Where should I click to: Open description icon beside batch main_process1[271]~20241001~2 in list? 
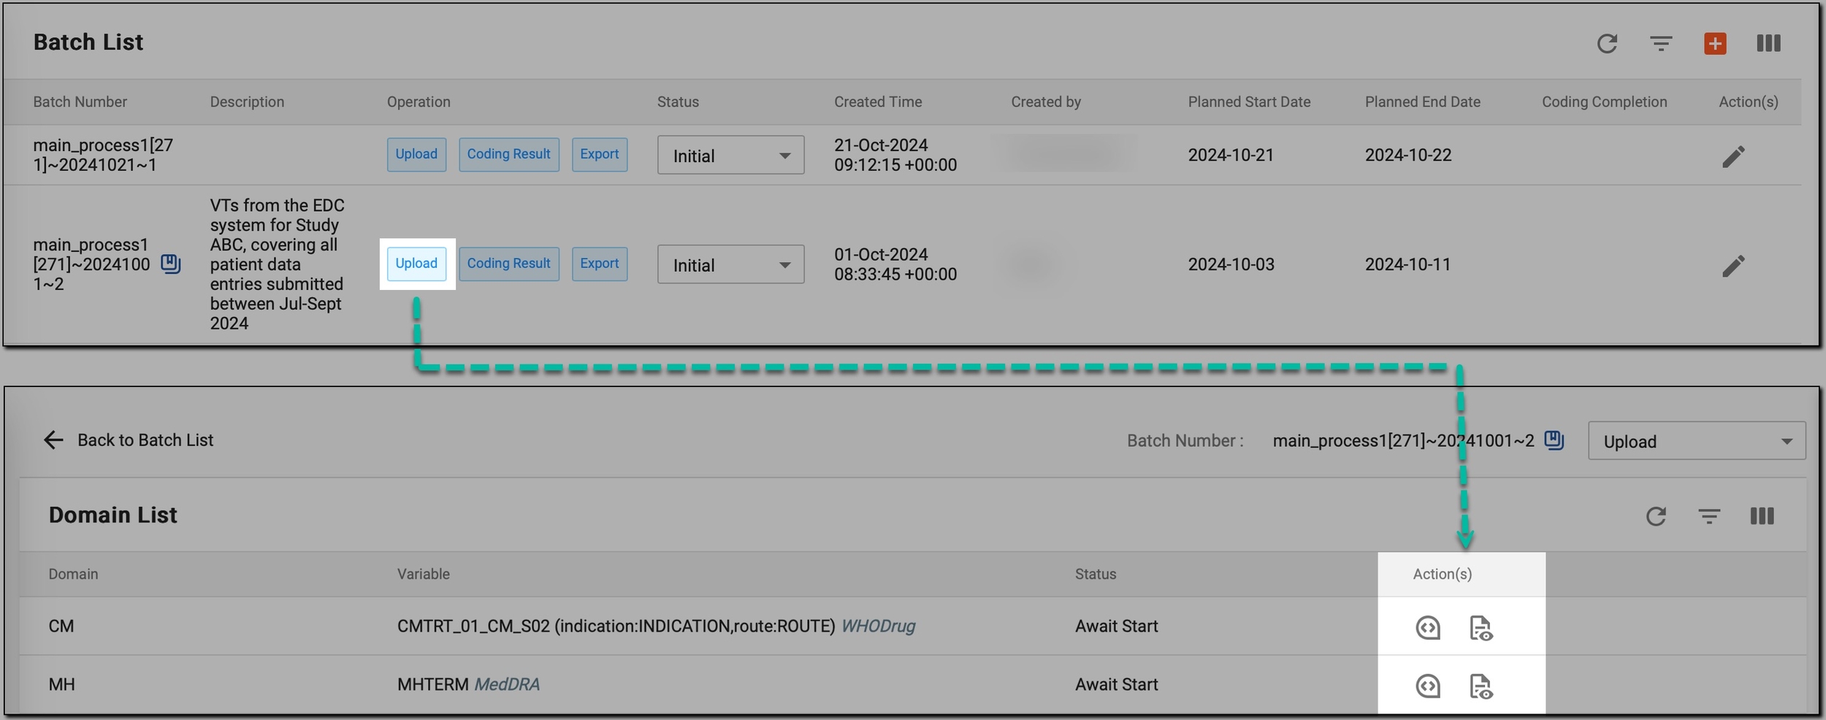tap(170, 264)
